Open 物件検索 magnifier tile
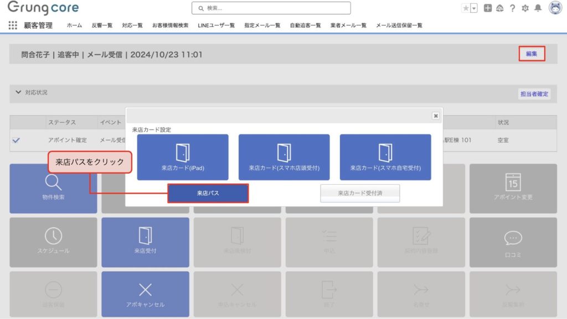The height and width of the screenshot is (319, 567). tap(53, 189)
